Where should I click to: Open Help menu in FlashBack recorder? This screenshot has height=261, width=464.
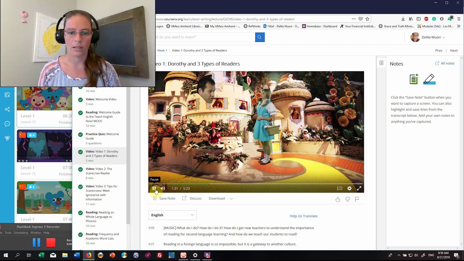[x=46, y=233]
